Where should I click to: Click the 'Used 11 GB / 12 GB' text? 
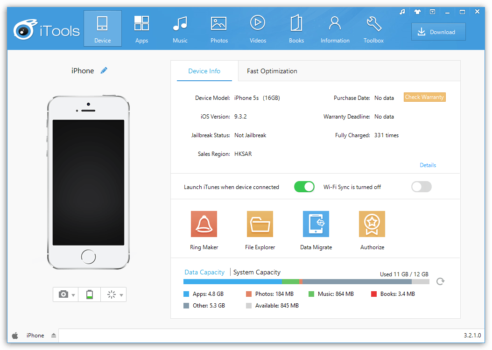pos(404,274)
